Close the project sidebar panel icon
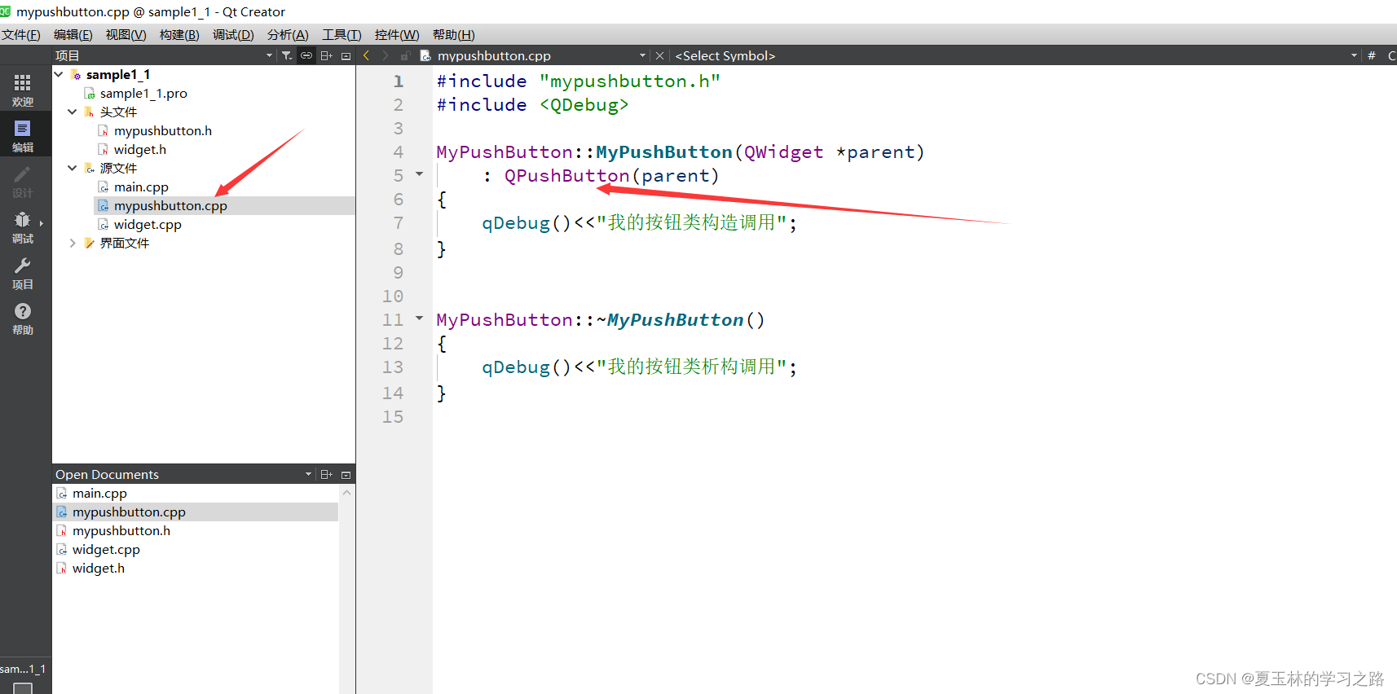 [346, 55]
